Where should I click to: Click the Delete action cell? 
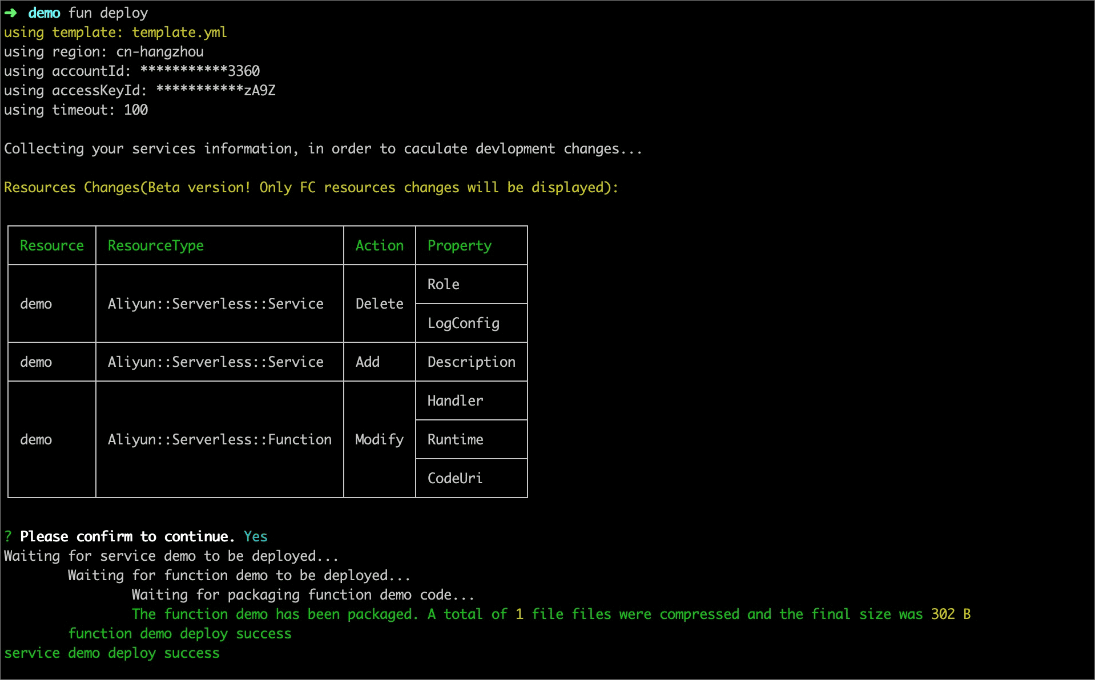point(379,304)
